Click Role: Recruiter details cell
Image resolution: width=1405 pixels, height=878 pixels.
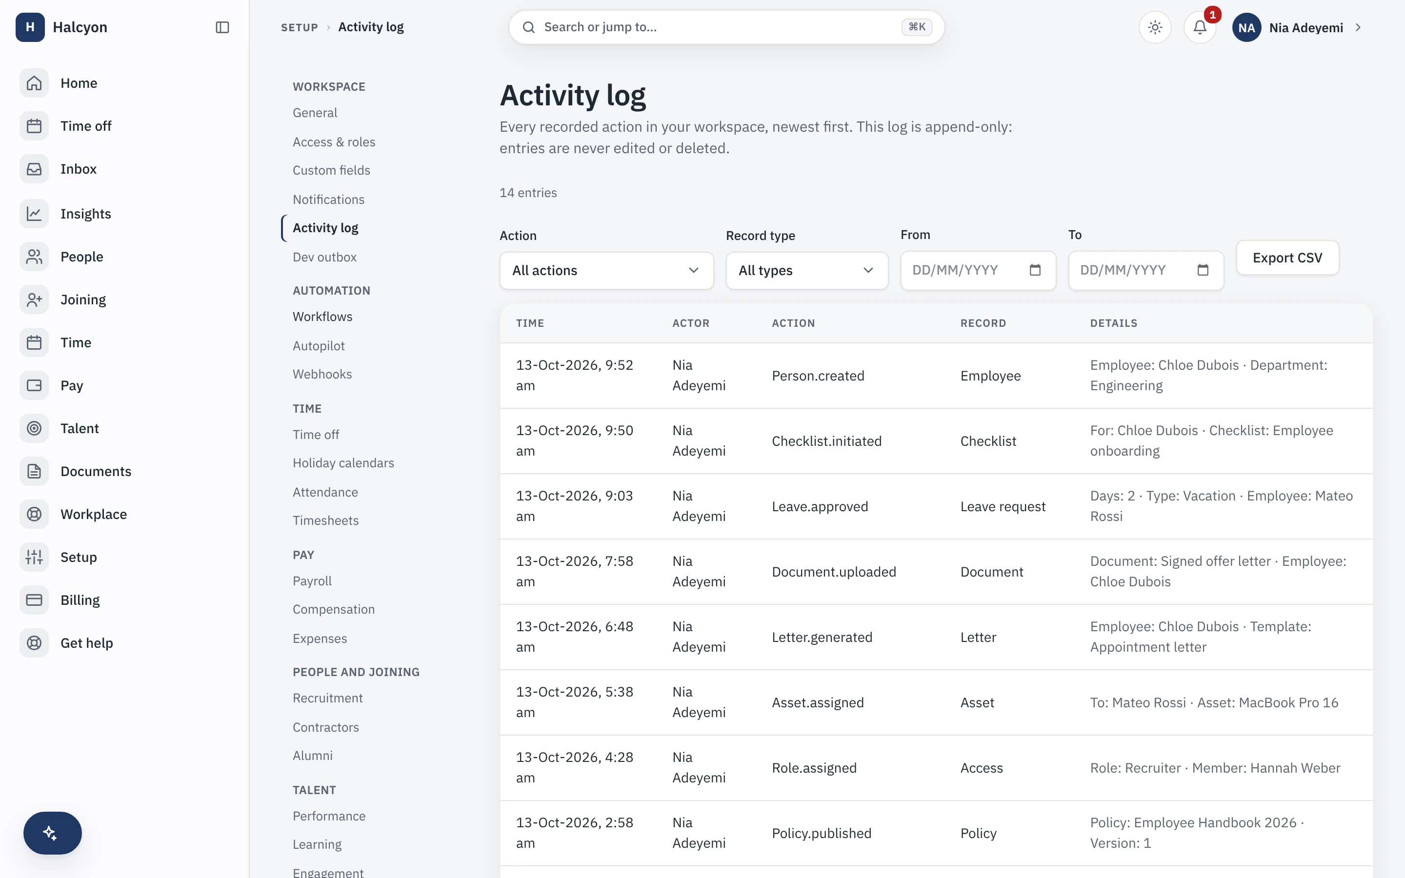(x=1215, y=768)
